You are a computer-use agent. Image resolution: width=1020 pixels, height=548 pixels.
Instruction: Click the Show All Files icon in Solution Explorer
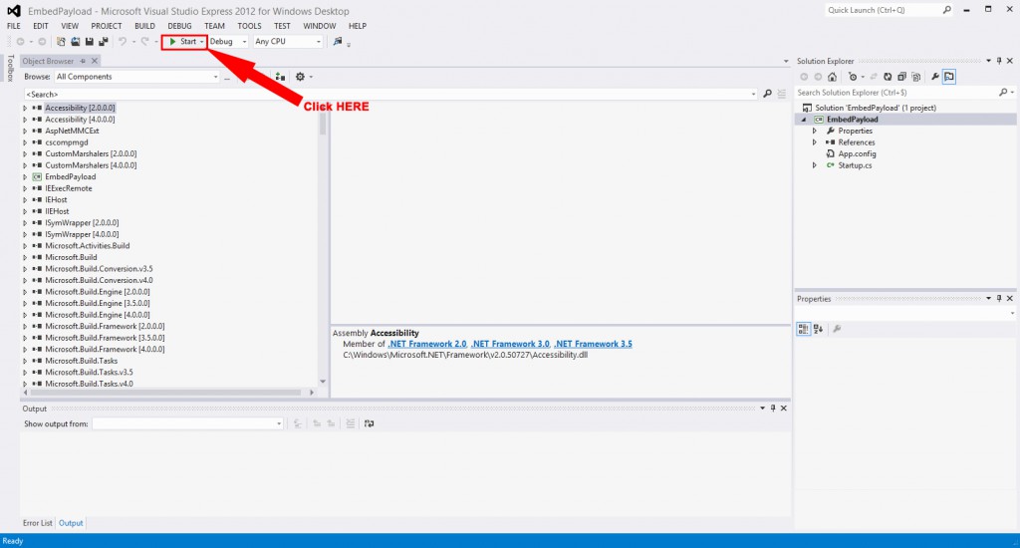916,77
